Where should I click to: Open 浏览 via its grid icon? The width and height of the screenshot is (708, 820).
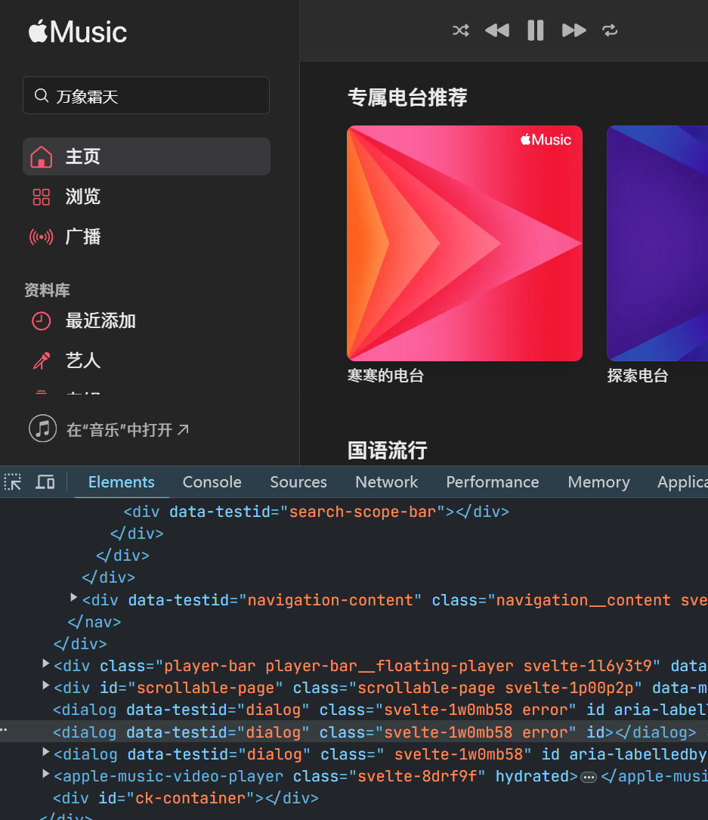[x=42, y=196]
